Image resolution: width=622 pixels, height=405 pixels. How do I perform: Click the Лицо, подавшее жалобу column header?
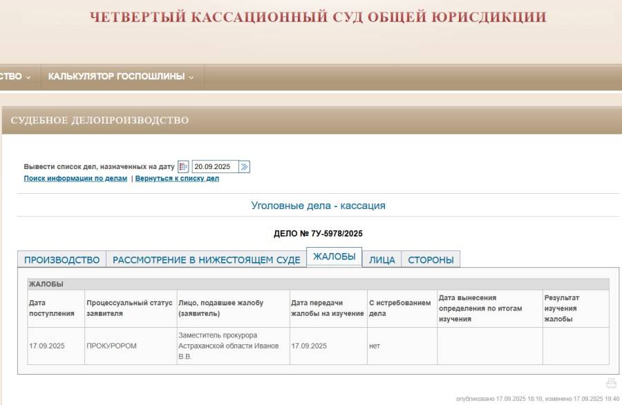[x=234, y=308]
